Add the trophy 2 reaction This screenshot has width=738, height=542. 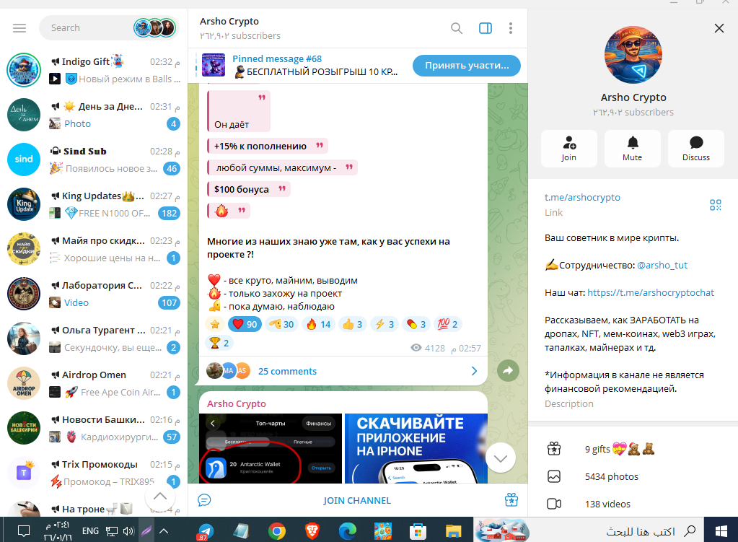219,344
